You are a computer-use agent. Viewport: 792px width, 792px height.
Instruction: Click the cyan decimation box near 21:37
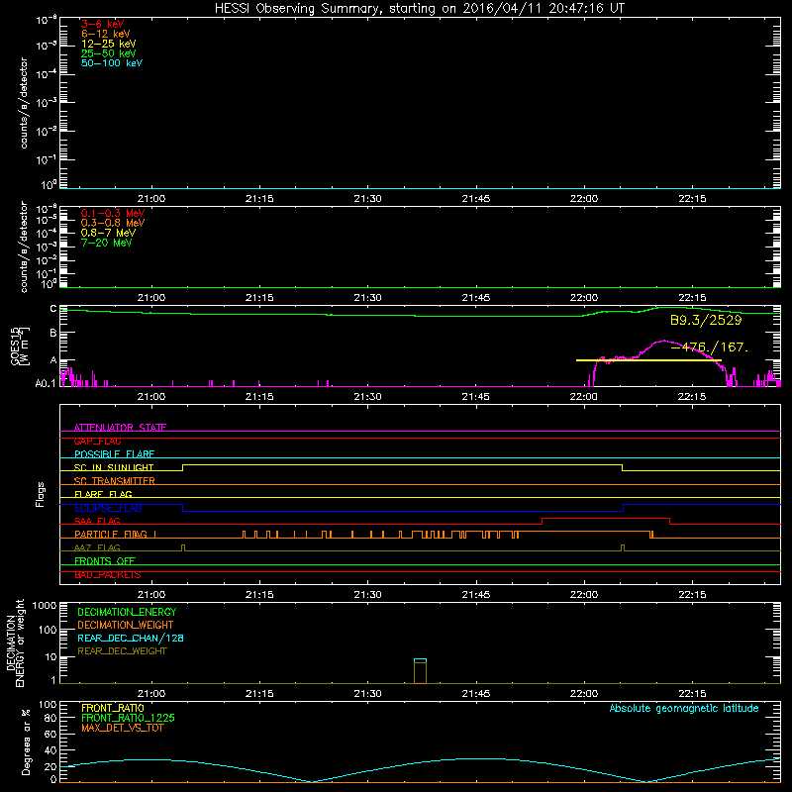point(420,660)
